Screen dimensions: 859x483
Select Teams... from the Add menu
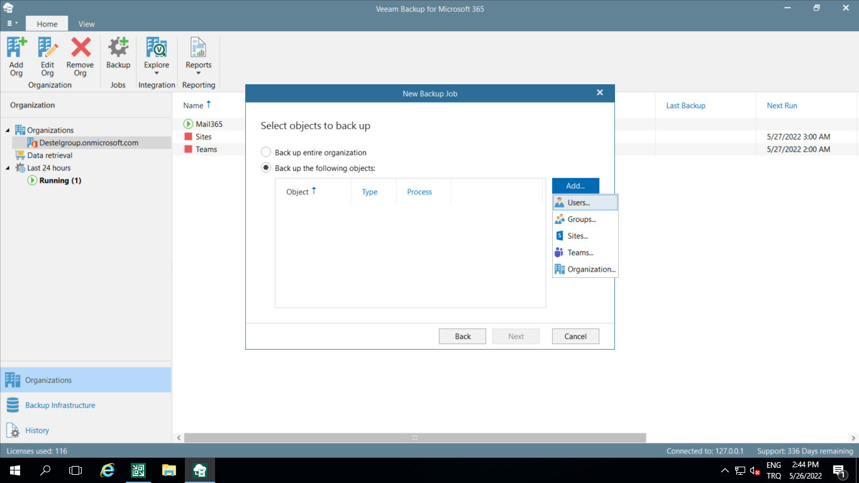tap(585, 253)
